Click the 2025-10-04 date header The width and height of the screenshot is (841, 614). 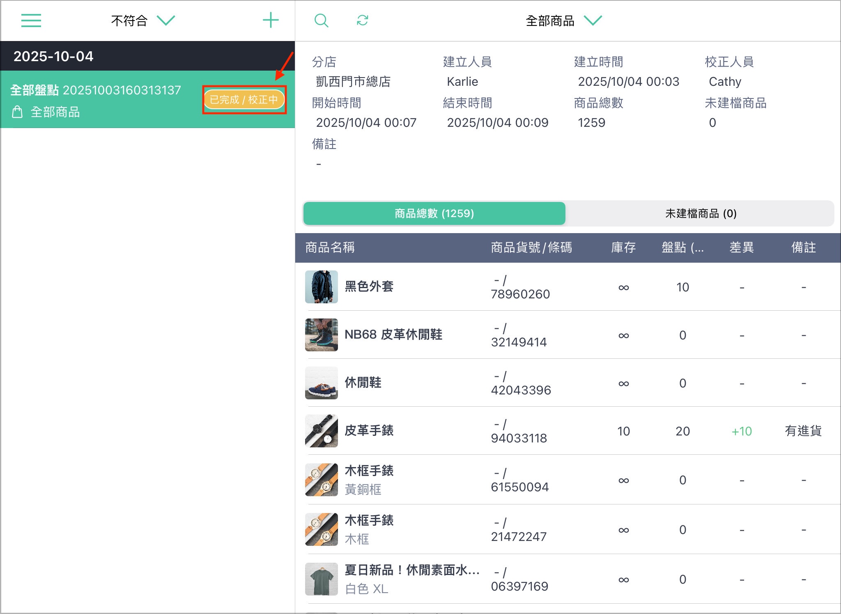(x=53, y=56)
